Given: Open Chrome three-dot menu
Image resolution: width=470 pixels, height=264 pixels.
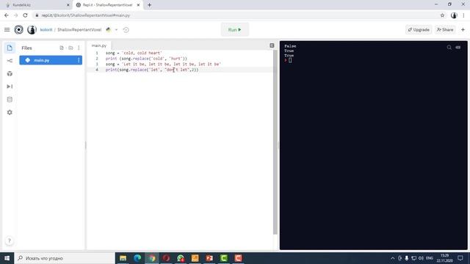Looking at the screenshot, I should pos(463,15).
